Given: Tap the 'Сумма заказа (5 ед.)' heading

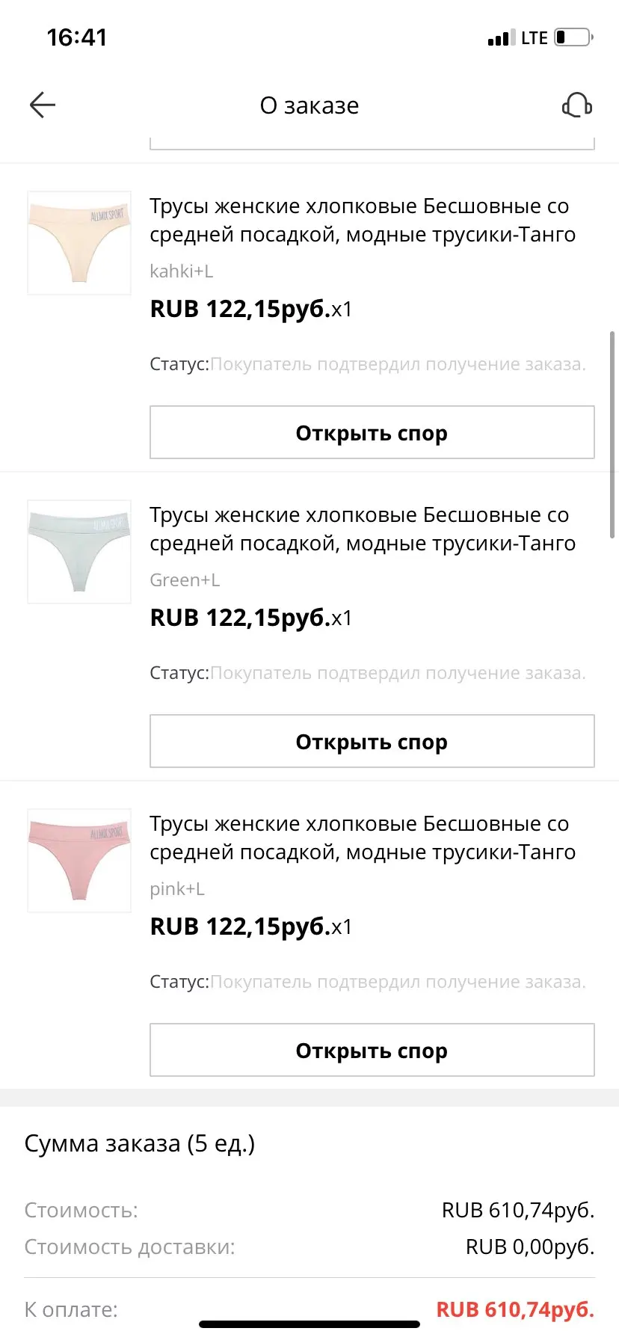Looking at the screenshot, I should click(140, 1143).
